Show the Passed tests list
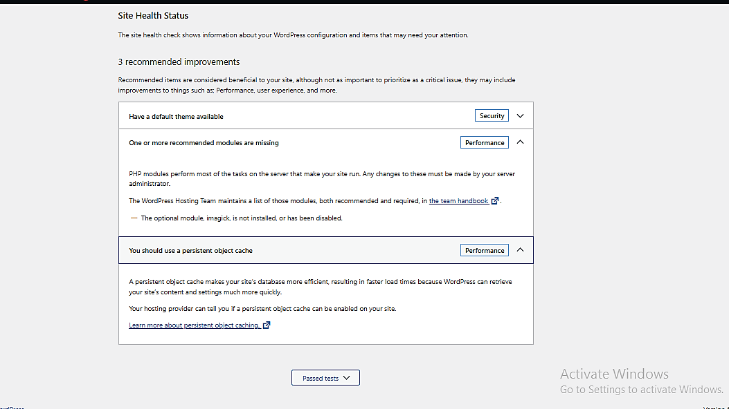 [325, 378]
